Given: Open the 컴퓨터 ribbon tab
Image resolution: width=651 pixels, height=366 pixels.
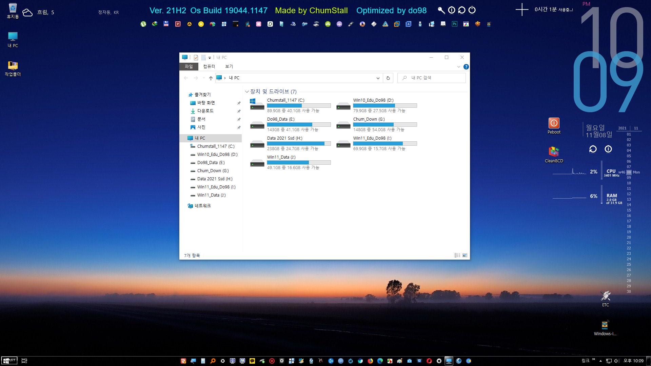Looking at the screenshot, I should 209,66.
